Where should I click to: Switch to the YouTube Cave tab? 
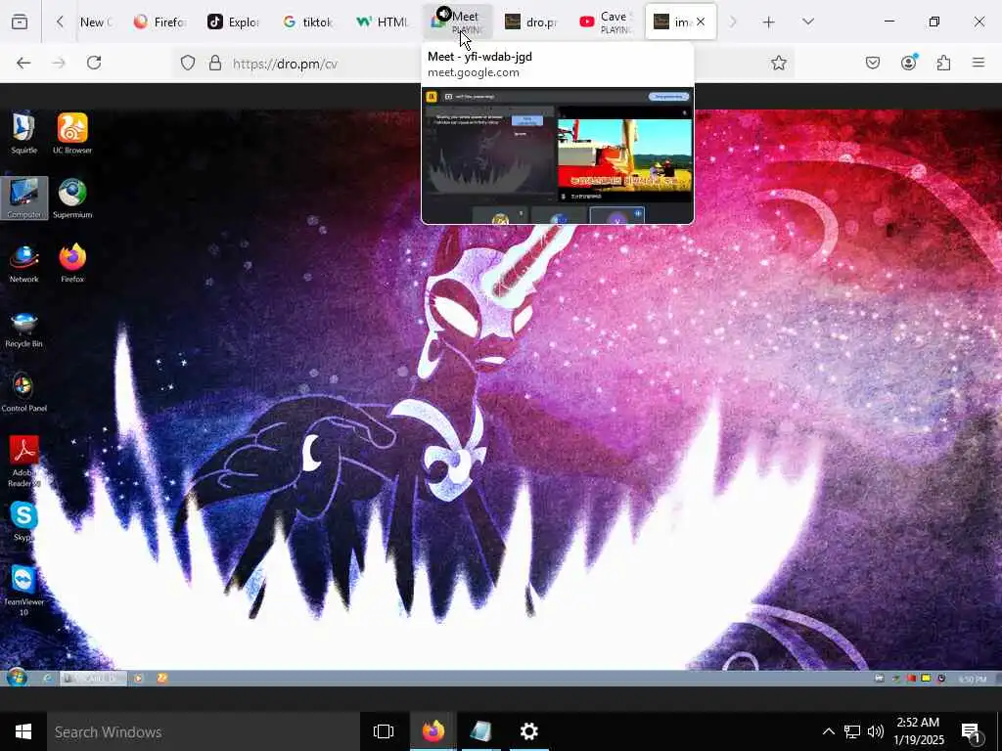coord(607,22)
